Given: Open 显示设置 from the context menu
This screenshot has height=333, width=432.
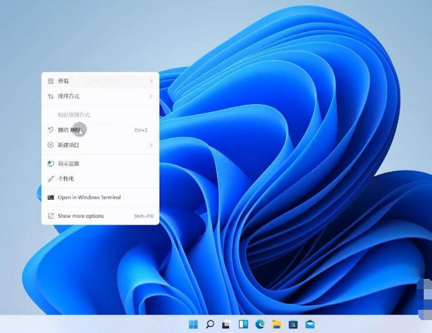Looking at the screenshot, I should click(100, 164).
